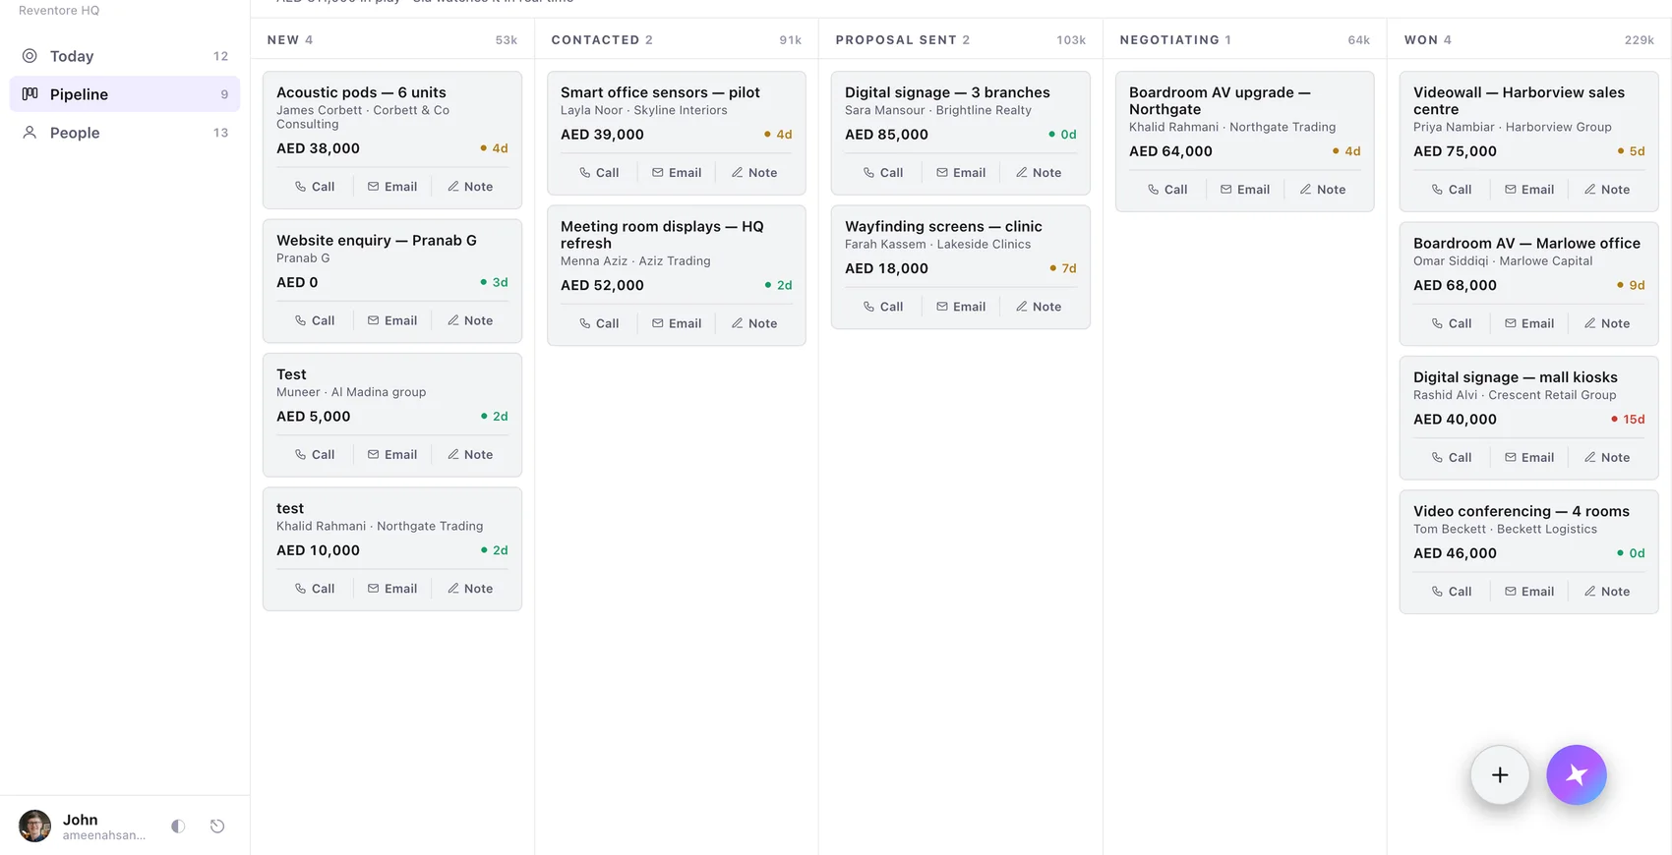Email on Video conferencing — 4 rooms card
The height and width of the screenshot is (855, 1672).
1529,592
